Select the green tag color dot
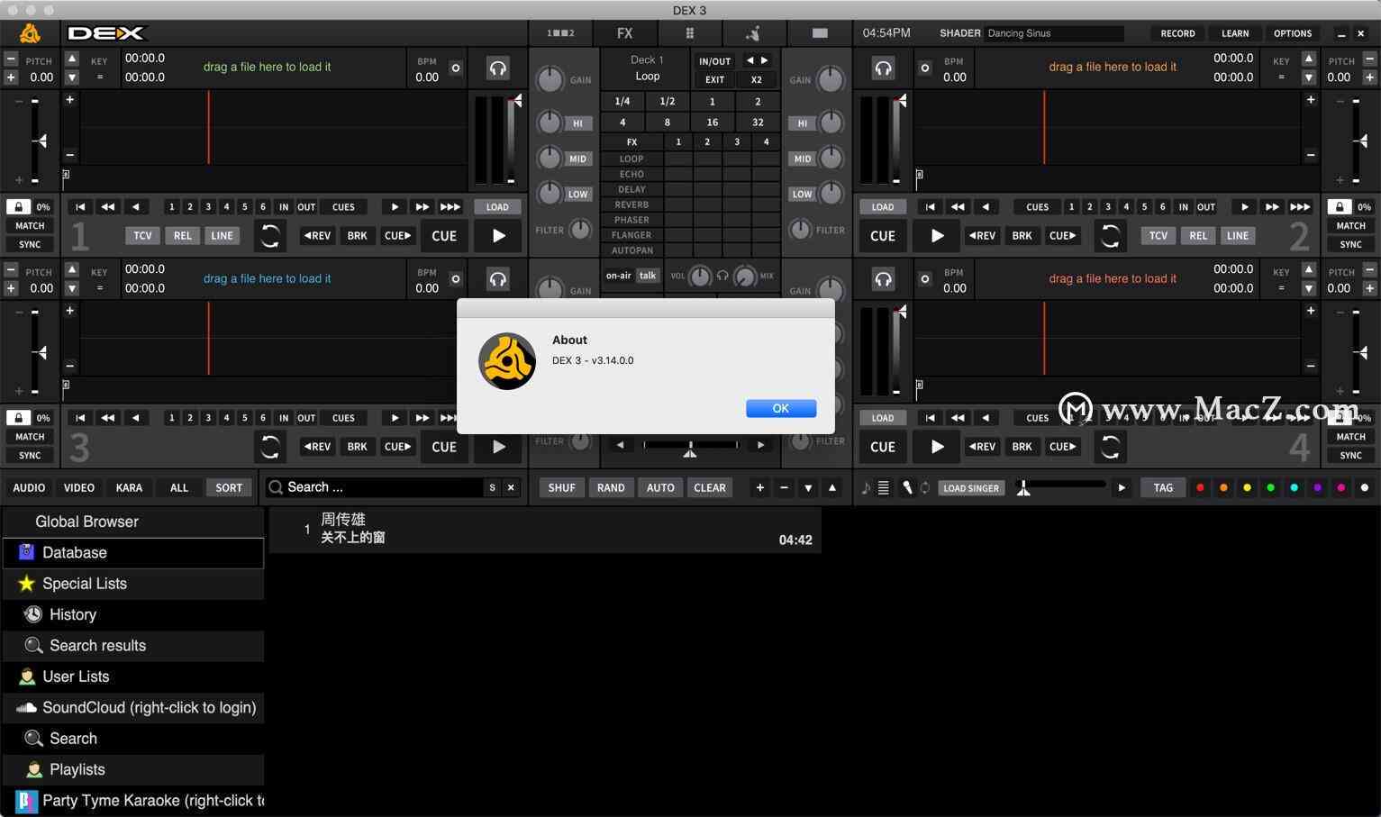Viewport: 1381px width, 817px height. (1270, 488)
